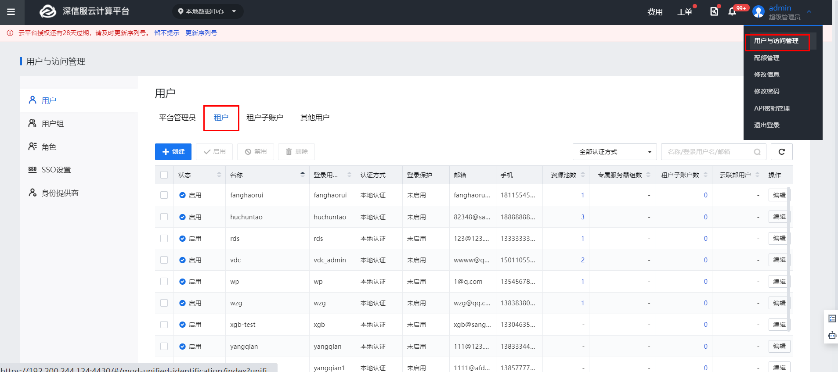The image size is (838, 372).
Task: Check the yangqian row checkbox
Action: coord(164,346)
